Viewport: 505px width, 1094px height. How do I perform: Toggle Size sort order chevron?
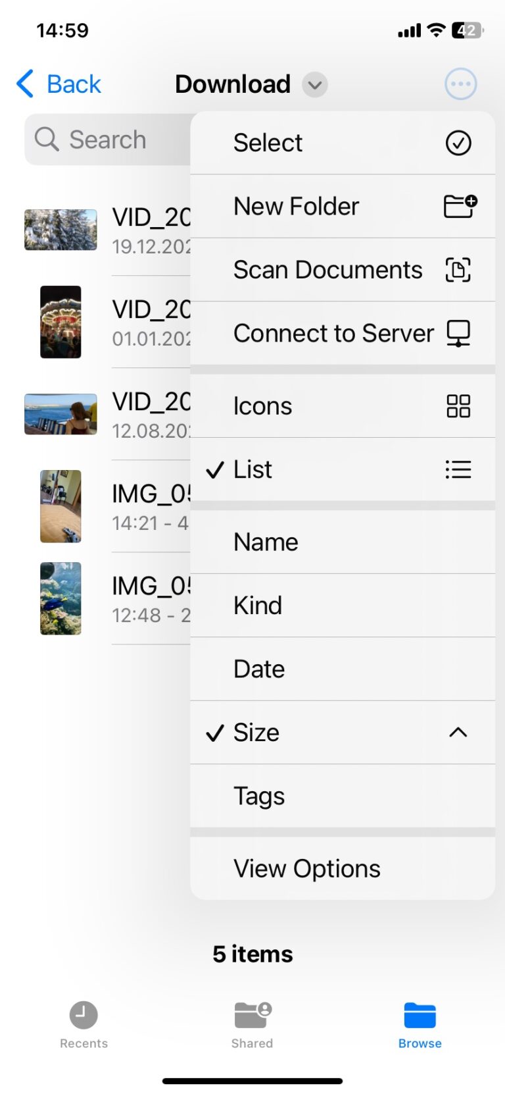458,733
